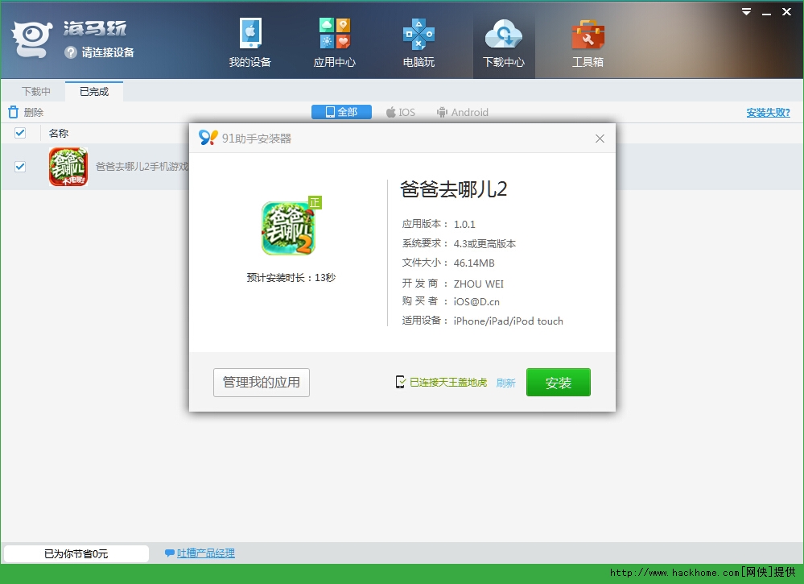Click the 已为你节省0元 status box
This screenshot has height=584, width=804.
tap(76, 553)
